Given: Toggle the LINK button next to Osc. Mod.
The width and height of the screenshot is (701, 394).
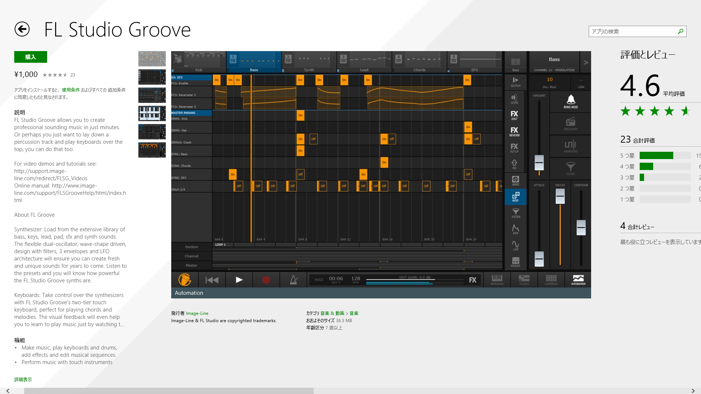Looking at the screenshot, I should [x=581, y=83].
